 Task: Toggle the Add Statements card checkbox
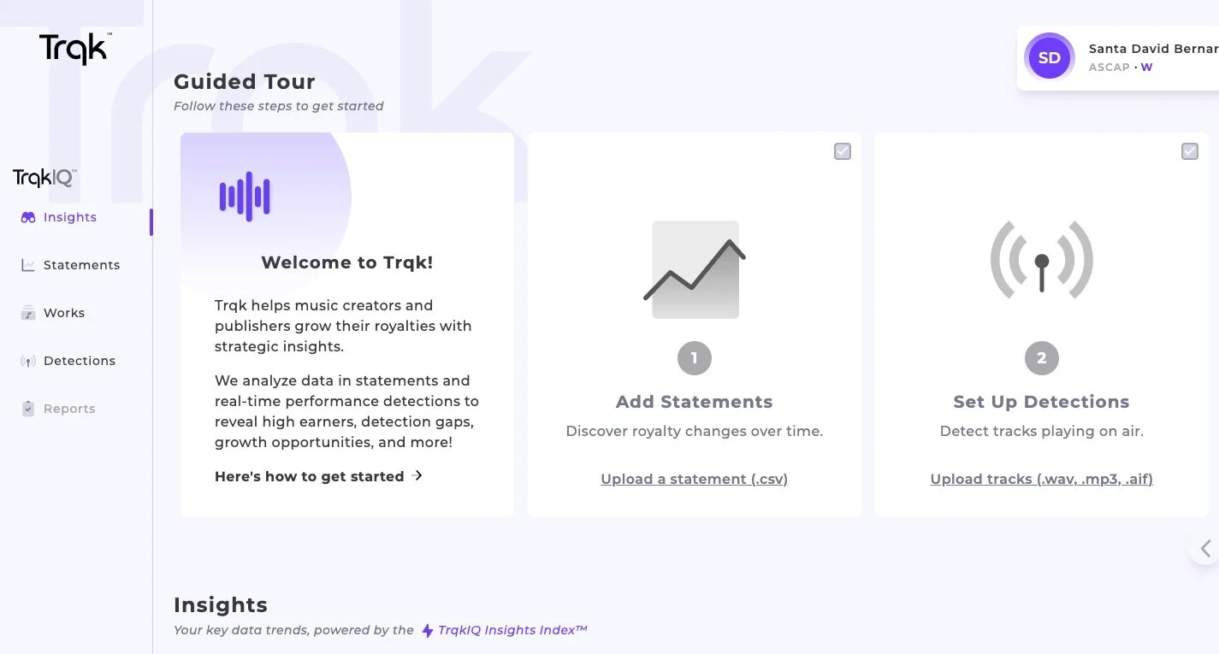(x=843, y=151)
